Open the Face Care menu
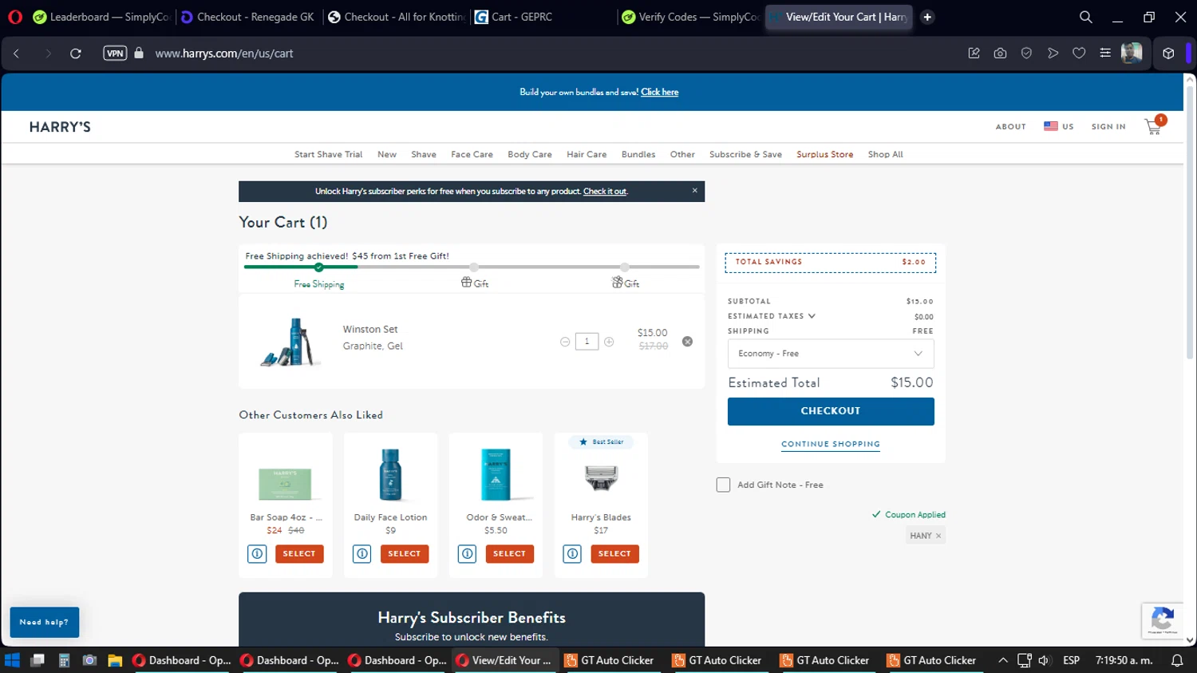The width and height of the screenshot is (1197, 673). point(472,154)
